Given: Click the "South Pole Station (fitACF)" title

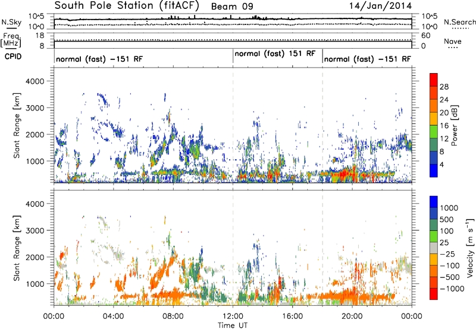Looking at the screenshot, I should click(x=127, y=6).
